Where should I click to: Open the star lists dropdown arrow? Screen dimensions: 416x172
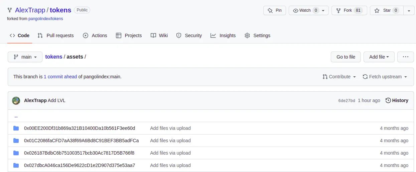(x=409, y=10)
